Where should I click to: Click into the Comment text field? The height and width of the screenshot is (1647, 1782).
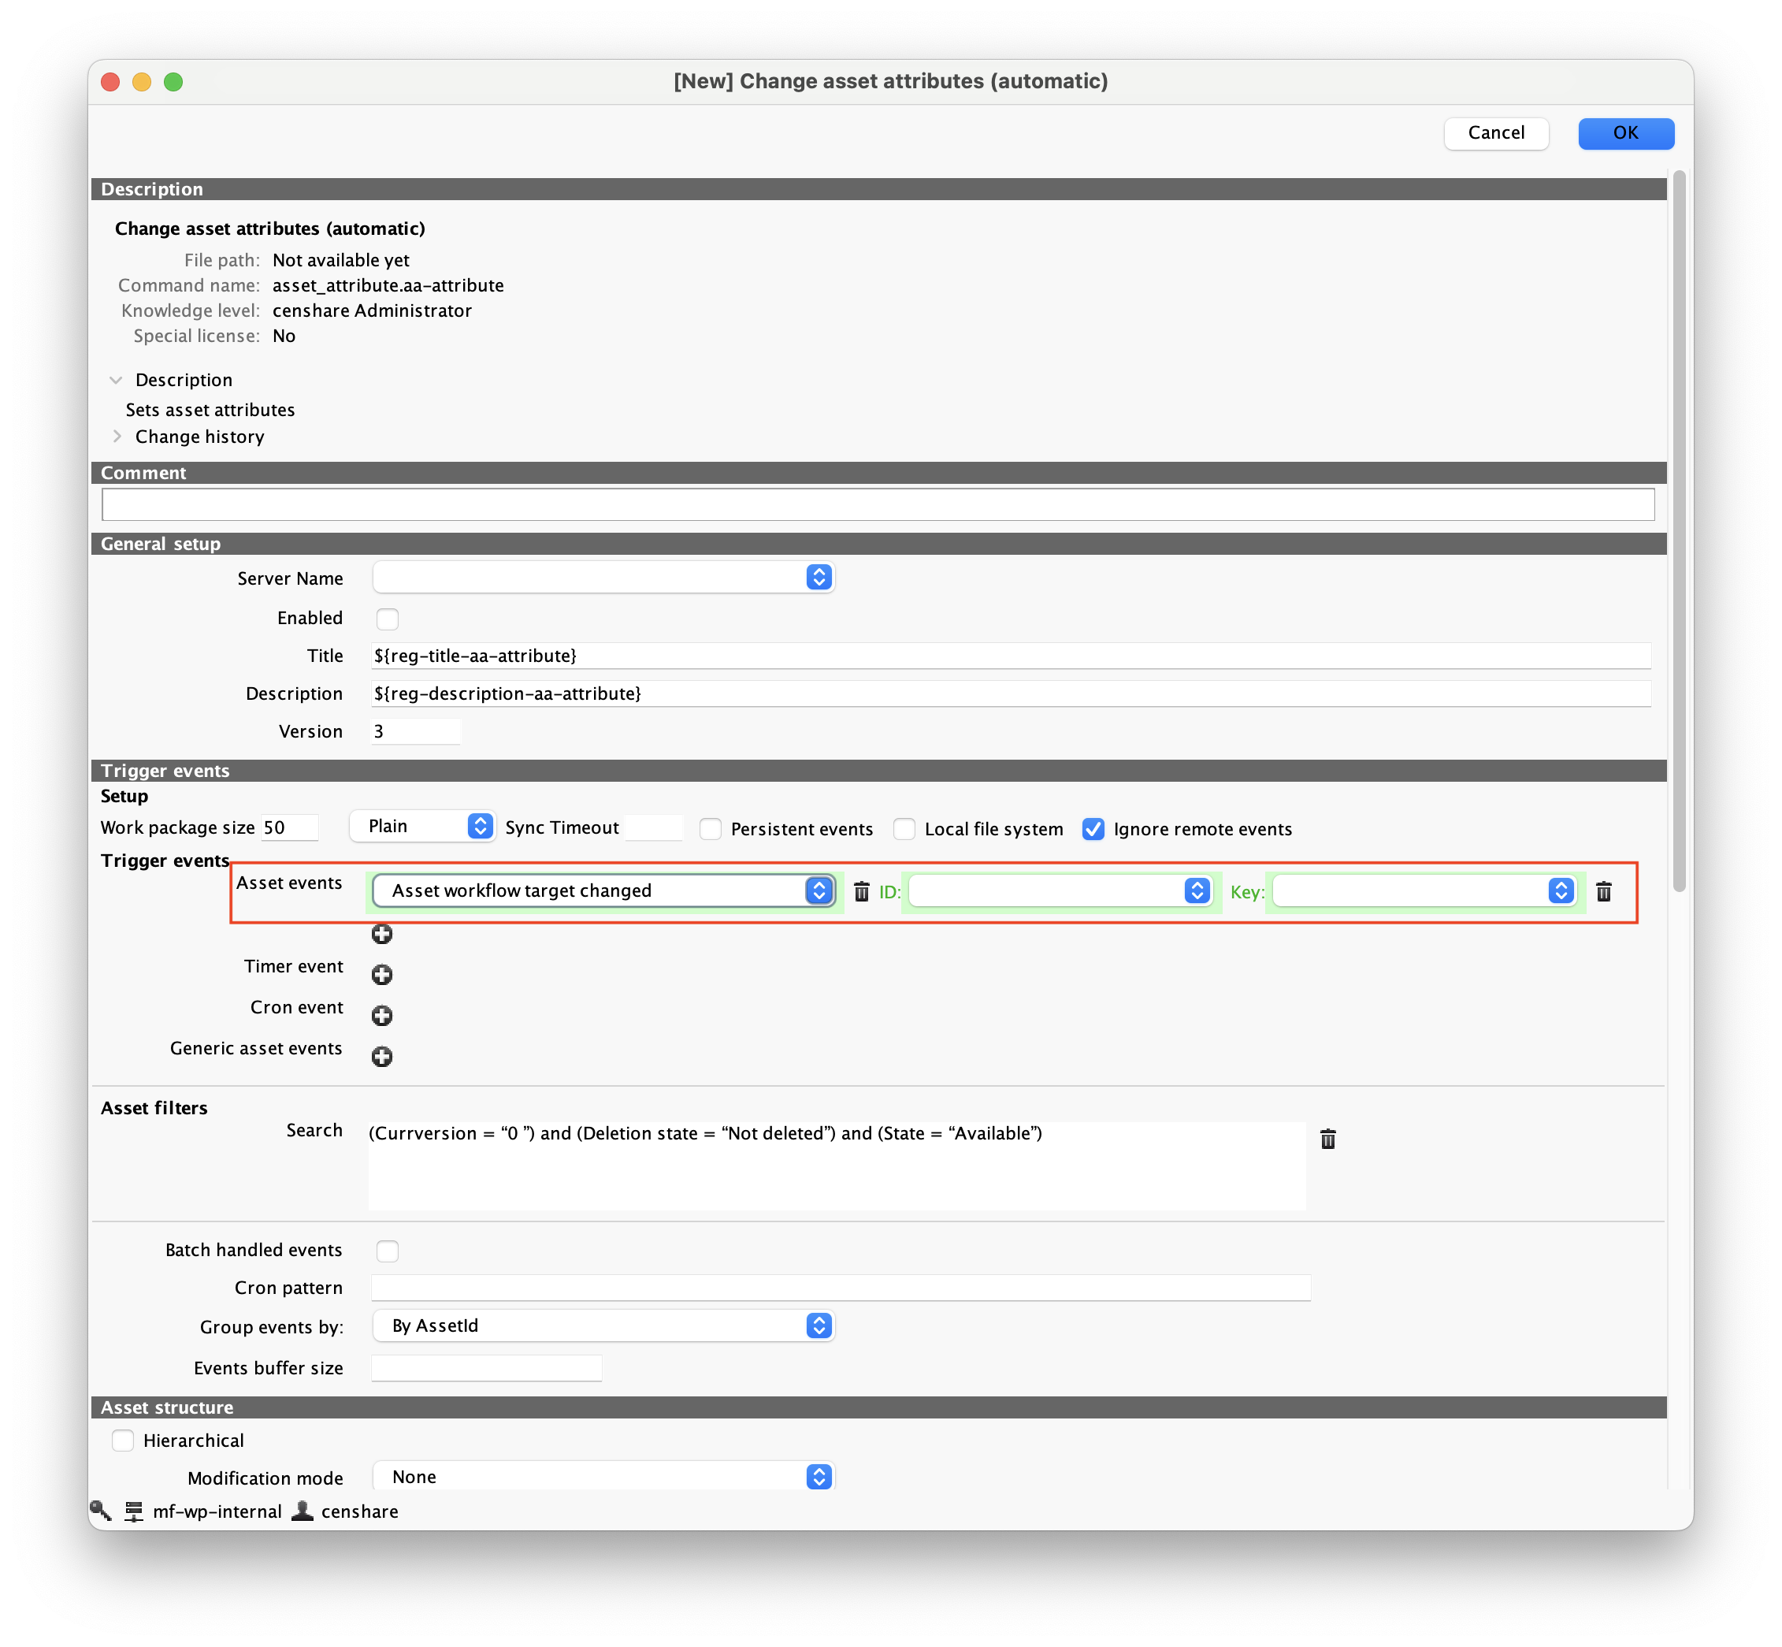click(878, 504)
